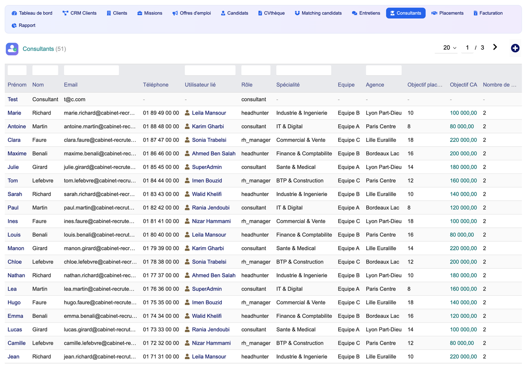Open the Tableau de bord tab
527x378 pixels.
pyautogui.click(x=32, y=13)
